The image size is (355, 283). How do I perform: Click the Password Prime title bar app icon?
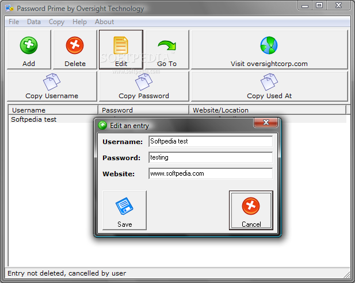(x=9, y=9)
